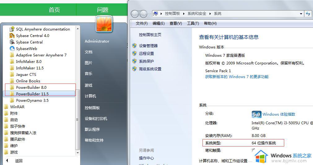Image resolution: width=313 pixels, height=165 pixels.
Task: Click 控制面板主页 link
Action: (x=150, y=35)
